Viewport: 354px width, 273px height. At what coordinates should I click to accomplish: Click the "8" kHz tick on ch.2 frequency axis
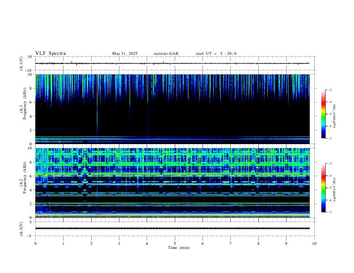[x=30, y=162]
